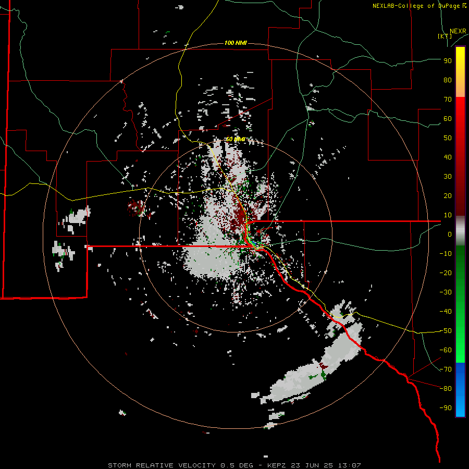The width and height of the screenshot is (469, 469).
Task: Click the [KT] units label
Action: point(445,36)
